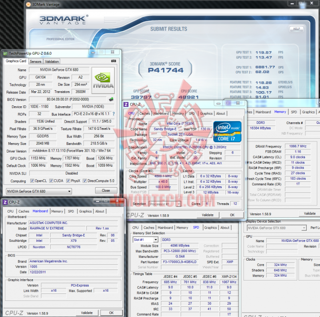Toggle the OpenCL checkbox

tap(32, 181)
